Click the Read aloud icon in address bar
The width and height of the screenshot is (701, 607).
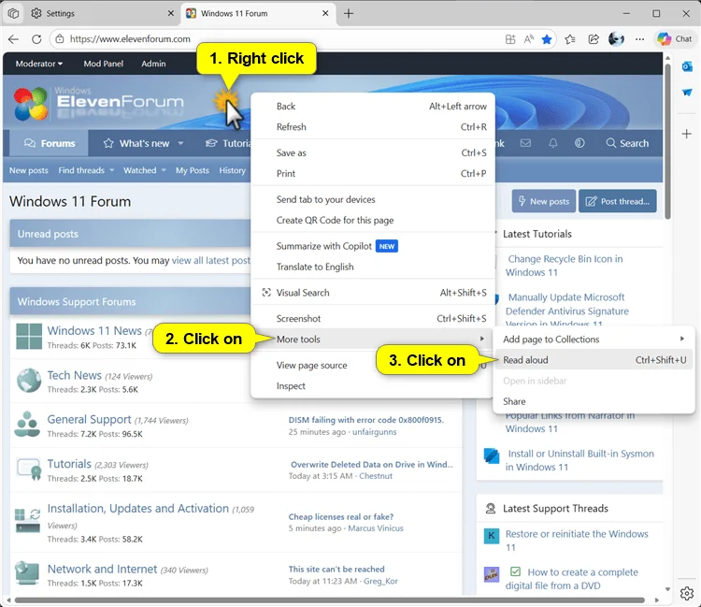tap(529, 39)
